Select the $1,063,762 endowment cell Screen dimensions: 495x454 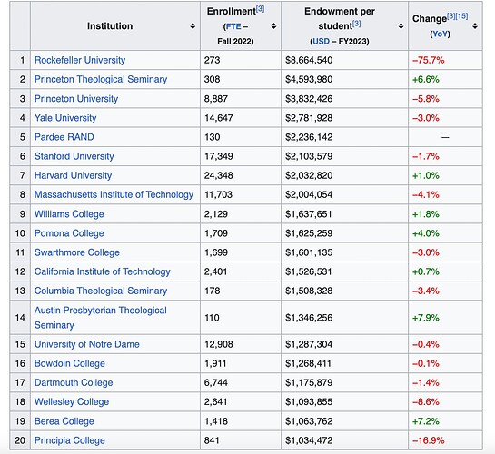pyautogui.click(x=344, y=421)
